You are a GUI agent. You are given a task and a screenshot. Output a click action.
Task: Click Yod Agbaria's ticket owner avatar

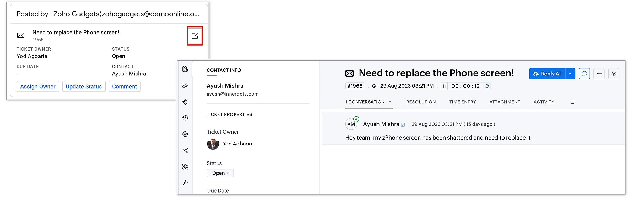[213, 144]
